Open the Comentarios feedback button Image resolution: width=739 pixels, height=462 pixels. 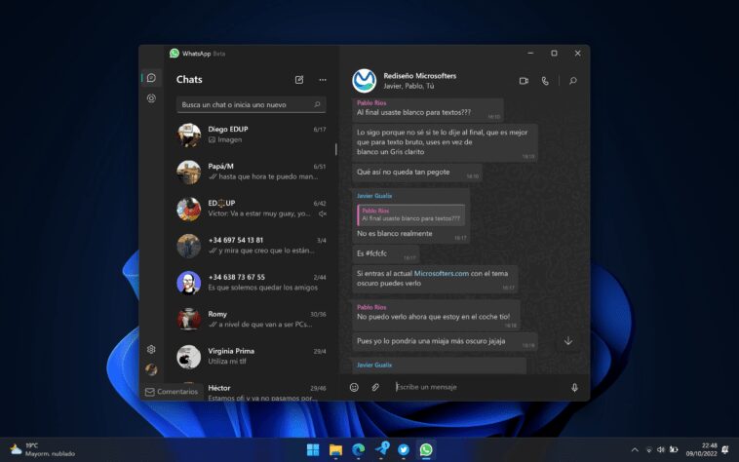pyautogui.click(x=171, y=392)
